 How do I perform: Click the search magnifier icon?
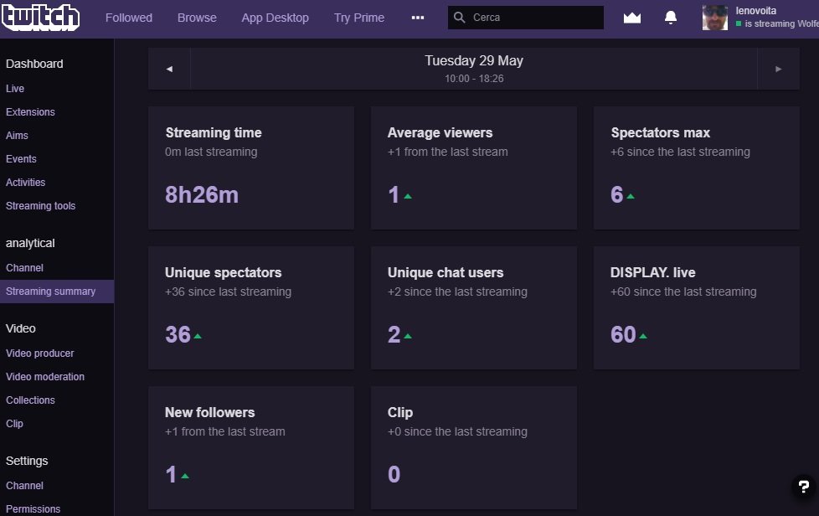click(x=459, y=18)
